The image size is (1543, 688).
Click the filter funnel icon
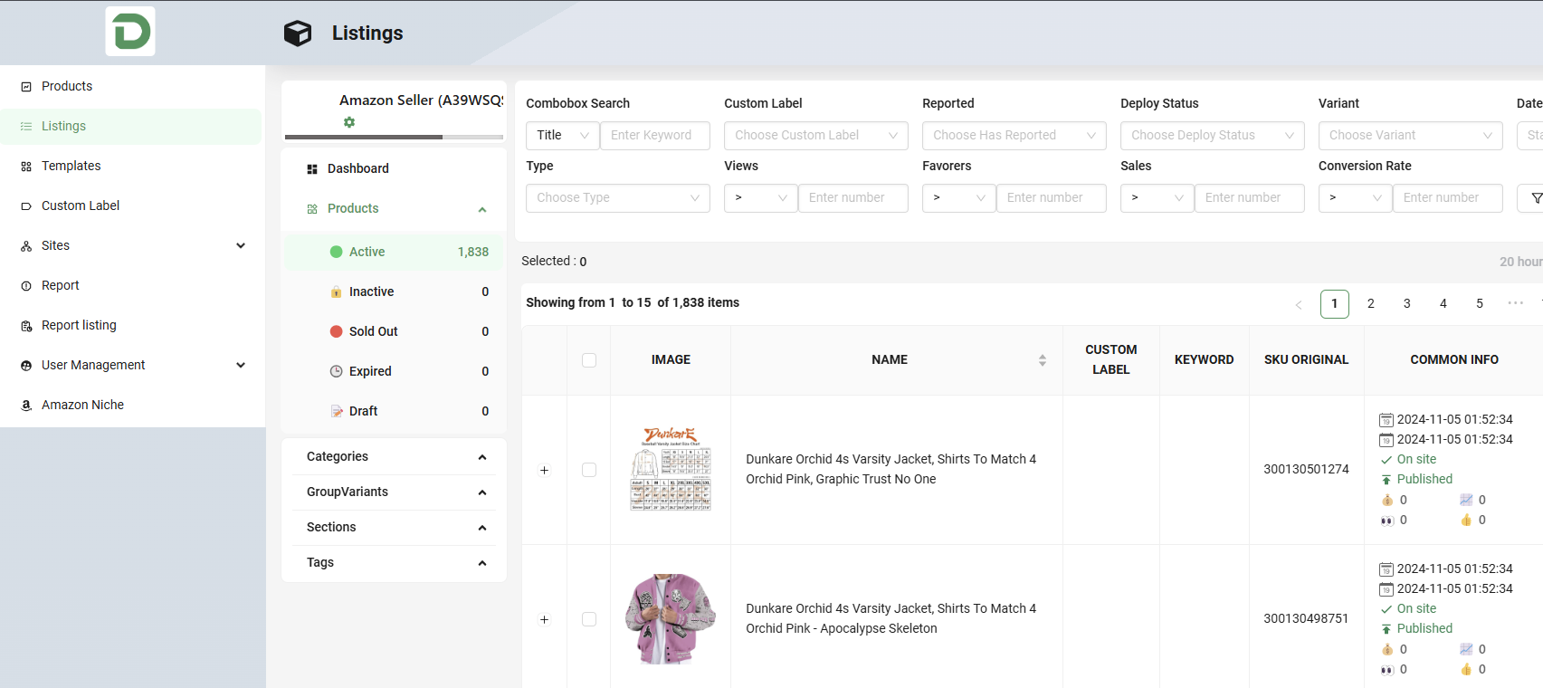[x=1536, y=198]
